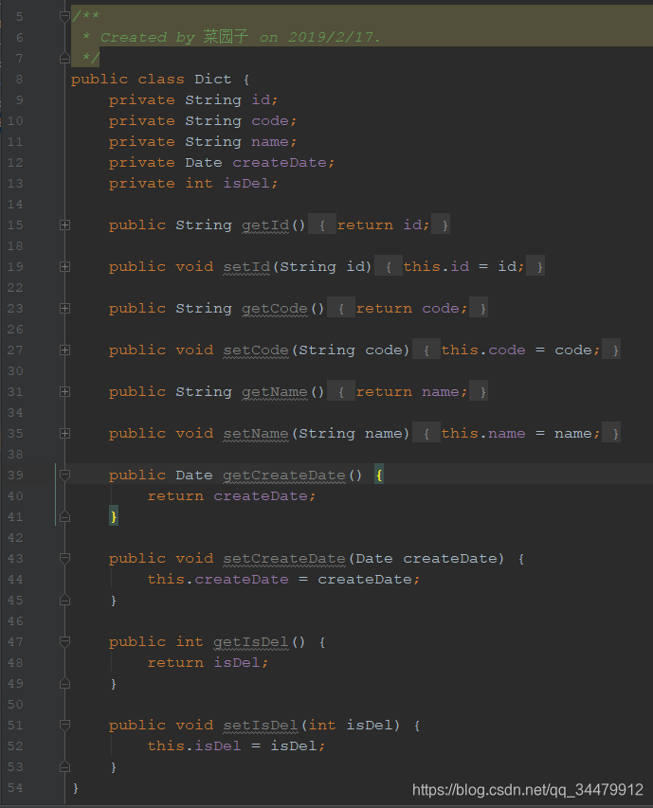This screenshot has width=653, height=808.
Task: Click the fold end marker on line 45
Action: tap(65, 600)
